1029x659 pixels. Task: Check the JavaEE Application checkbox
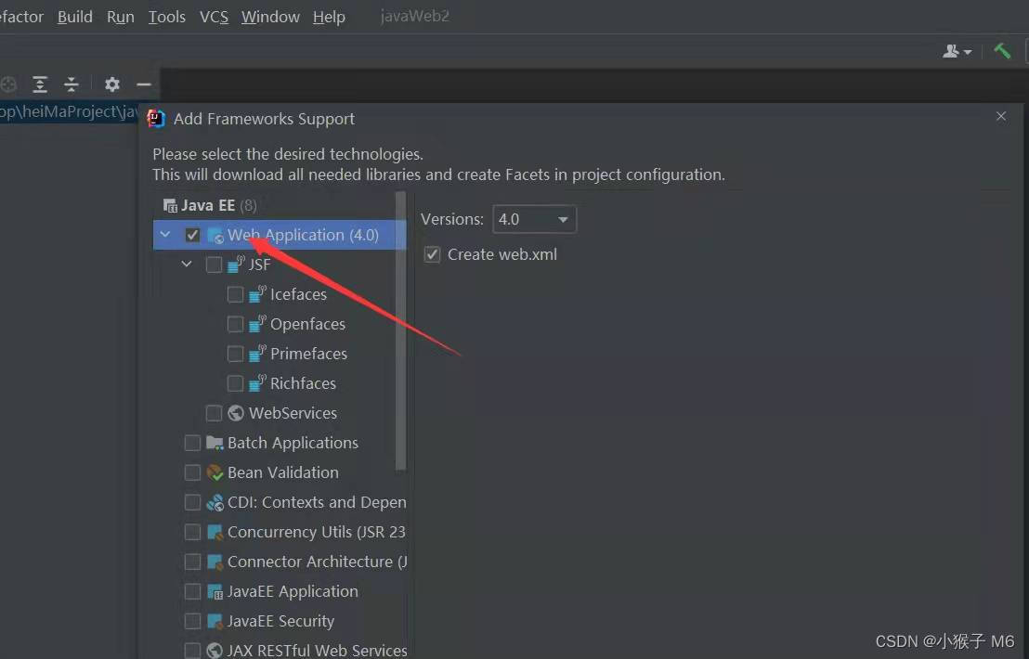(x=192, y=591)
